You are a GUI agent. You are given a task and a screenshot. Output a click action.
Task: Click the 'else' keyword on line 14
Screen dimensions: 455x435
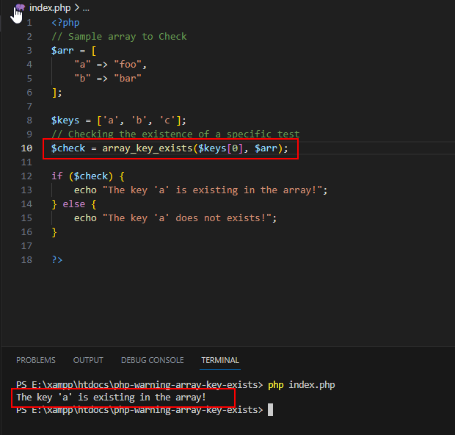click(x=74, y=204)
